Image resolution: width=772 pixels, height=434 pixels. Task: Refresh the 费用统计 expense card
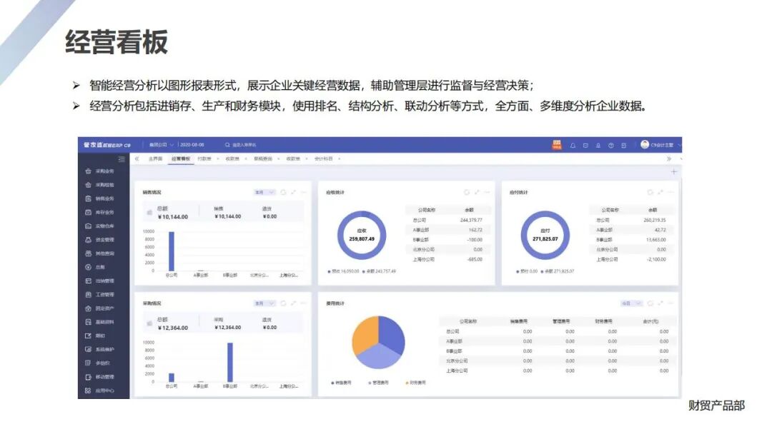tap(650, 303)
